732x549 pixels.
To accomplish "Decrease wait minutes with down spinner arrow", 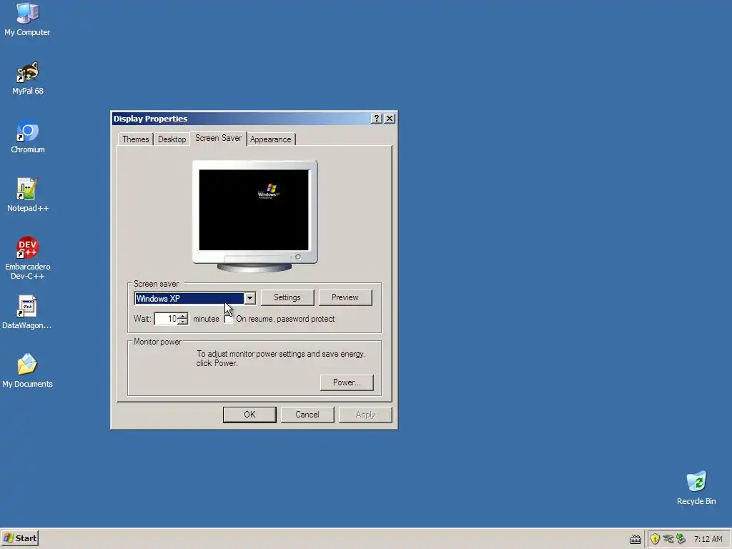I will (183, 322).
